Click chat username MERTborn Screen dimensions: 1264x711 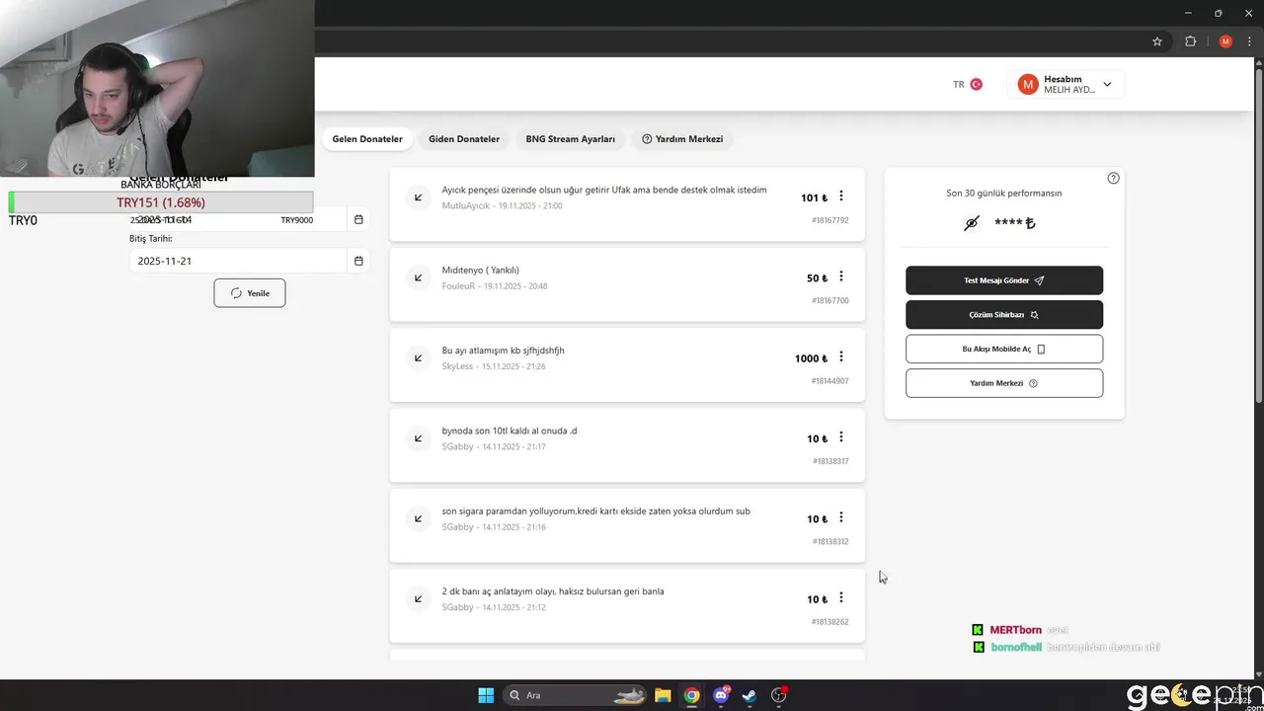(1016, 630)
